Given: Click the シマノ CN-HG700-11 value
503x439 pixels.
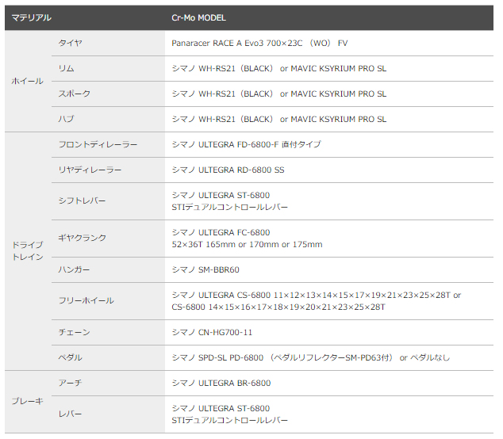Looking at the screenshot, I should tap(212, 332).
